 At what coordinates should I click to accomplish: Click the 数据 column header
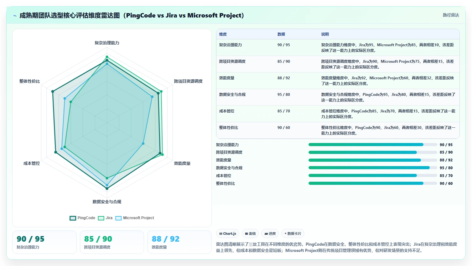click(x=281, y=34)
